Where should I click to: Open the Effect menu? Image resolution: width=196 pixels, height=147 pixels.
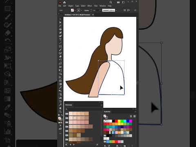[x=90, y=6]
